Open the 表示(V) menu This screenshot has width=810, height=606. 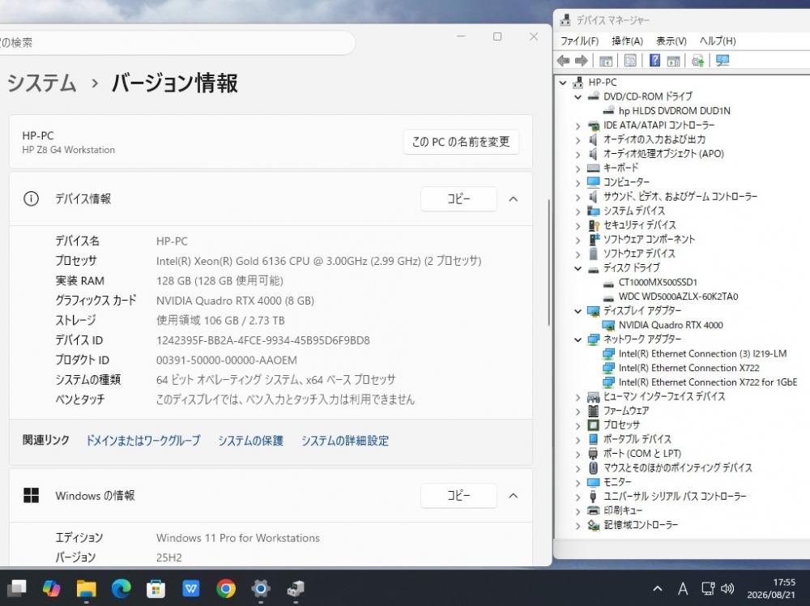pos(671,41)
